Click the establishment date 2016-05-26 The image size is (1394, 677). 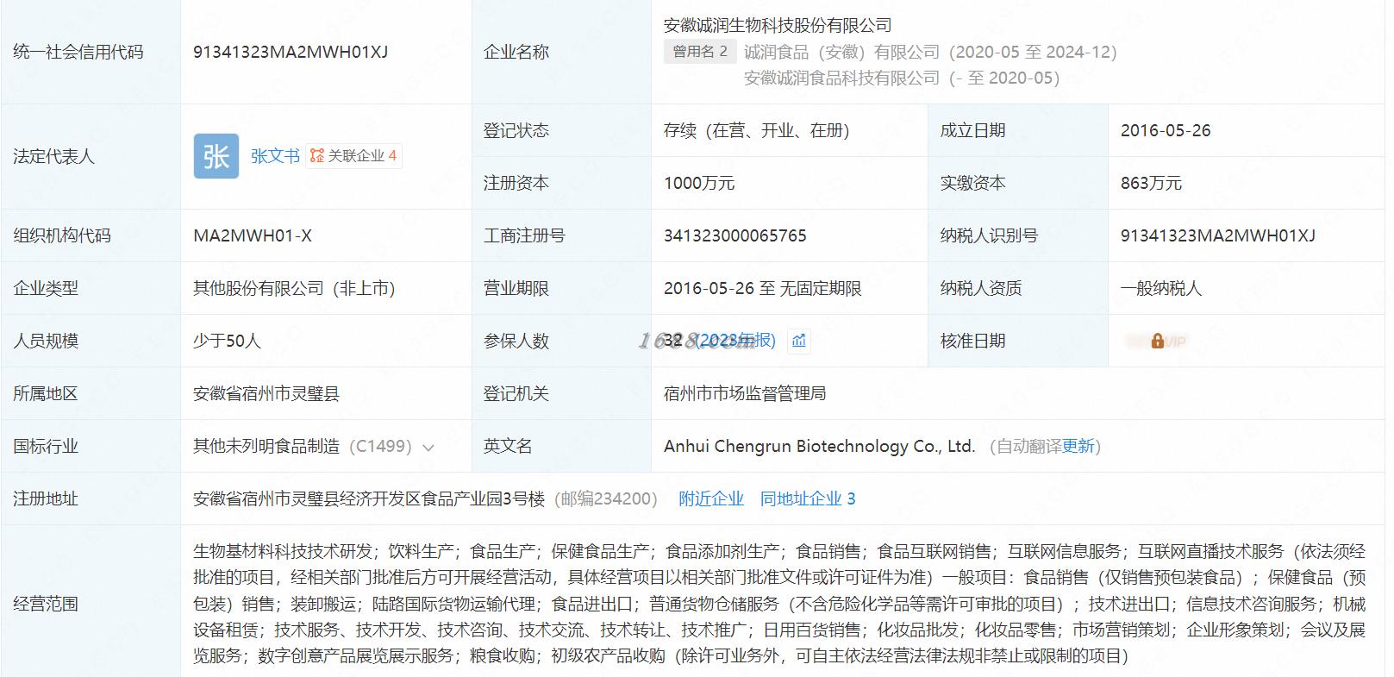(x=1166, y=130)
